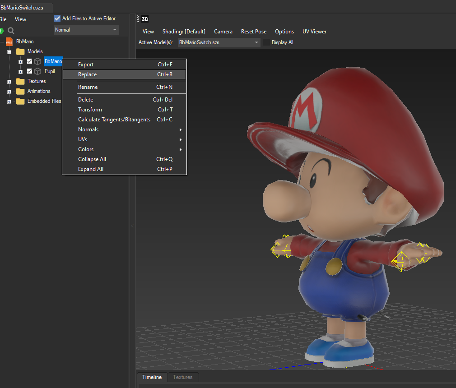Choose Replace from the context menu
Image resolution: width=456 pixels, height=388 pixels.
pos(87,74)
